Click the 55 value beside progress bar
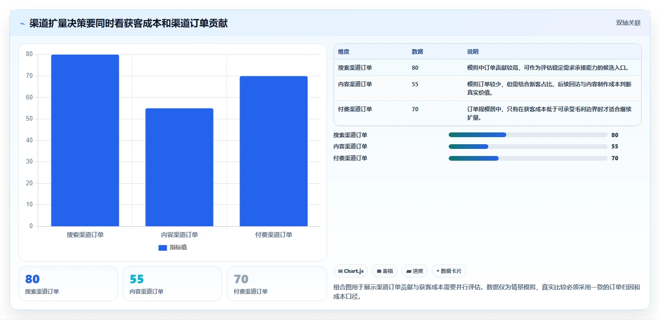The height and width of the screenshot is (320, 660). coord(615,147)
